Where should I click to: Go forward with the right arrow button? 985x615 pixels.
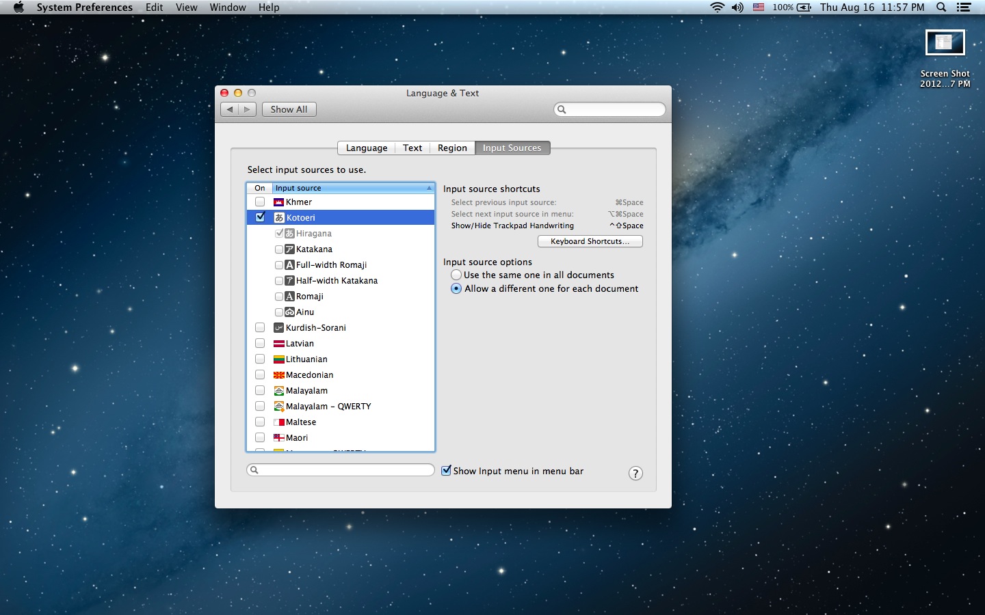(x=248, y=109)
